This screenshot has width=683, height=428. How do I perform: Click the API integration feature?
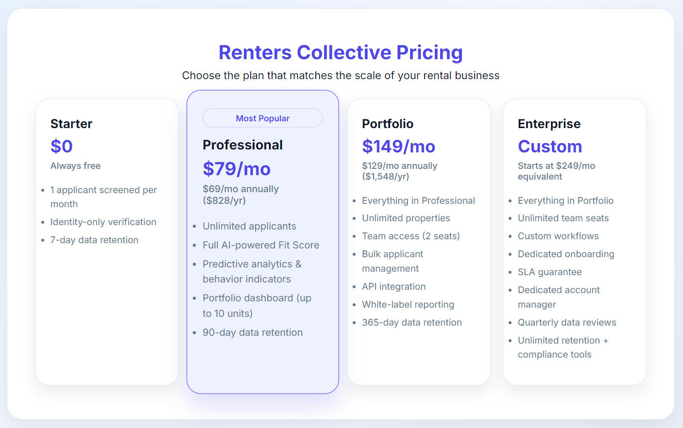393,287
